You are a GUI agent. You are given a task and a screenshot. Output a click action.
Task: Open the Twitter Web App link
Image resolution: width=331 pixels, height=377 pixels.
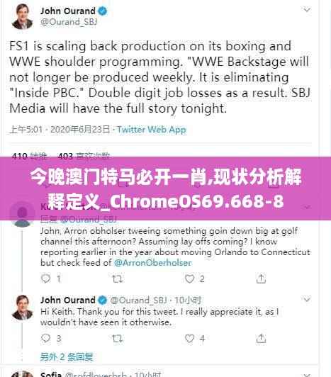point(152,130)
